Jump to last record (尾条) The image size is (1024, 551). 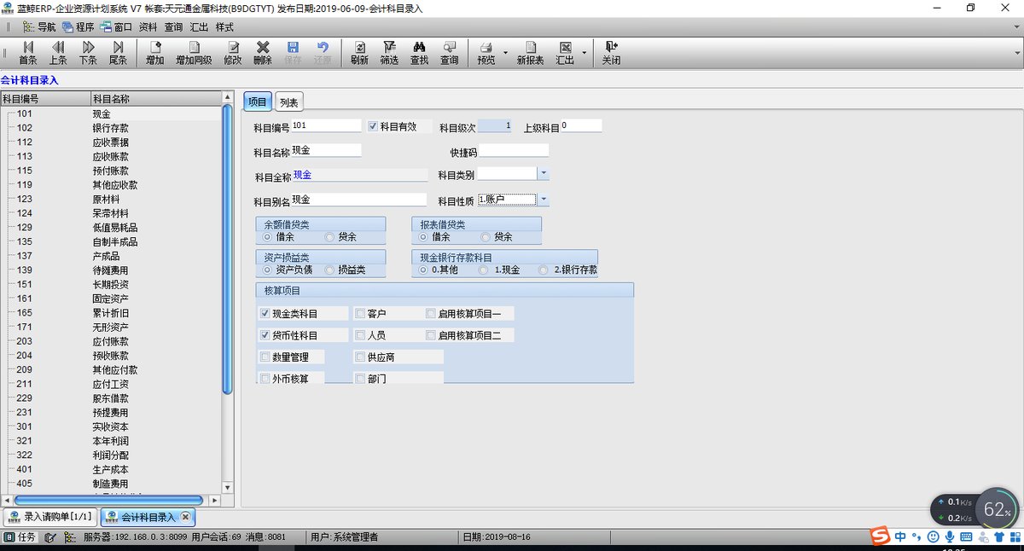(x=118, y=53)
